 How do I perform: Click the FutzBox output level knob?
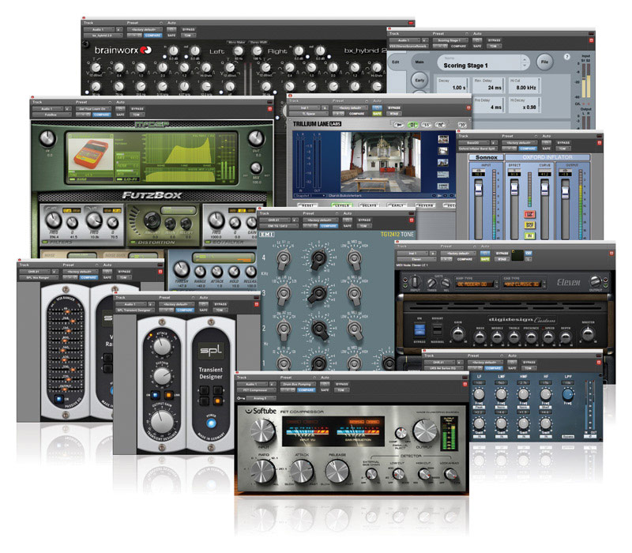pos(256,138)
